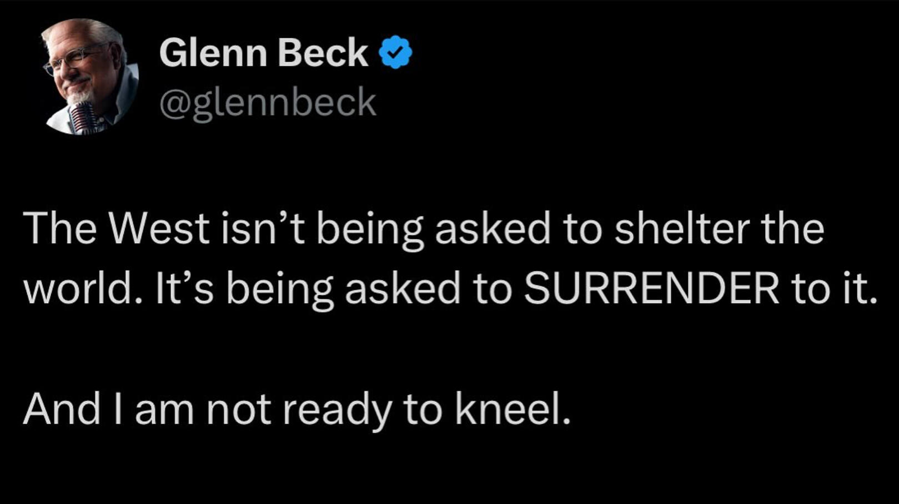The width and height of the screenshot is (899, 504).
Task: Select the capitalized word SURRENDER
Action: point(652,289)
